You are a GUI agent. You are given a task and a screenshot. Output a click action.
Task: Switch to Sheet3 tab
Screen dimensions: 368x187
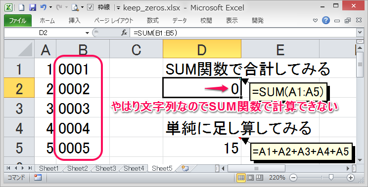click(x=106, y=168)
